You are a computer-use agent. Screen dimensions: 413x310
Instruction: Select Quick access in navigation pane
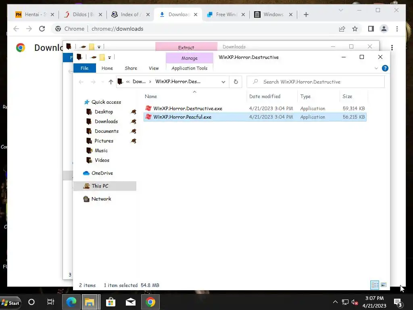pos(106,102)
